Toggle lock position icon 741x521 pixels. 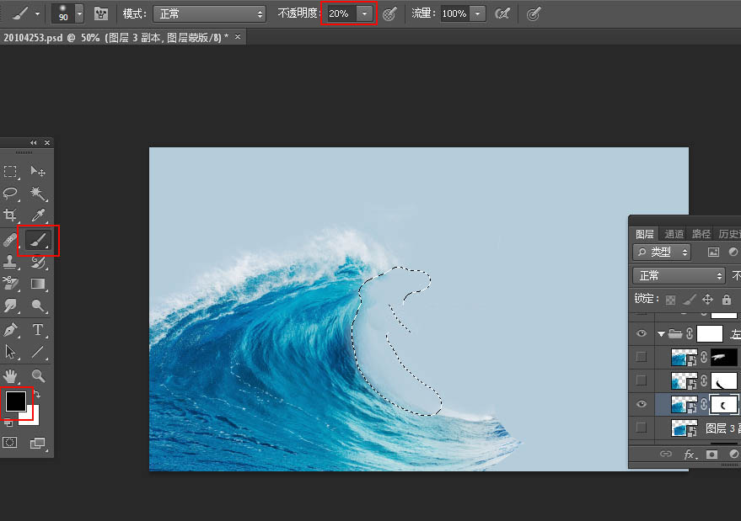pos(707,299)
